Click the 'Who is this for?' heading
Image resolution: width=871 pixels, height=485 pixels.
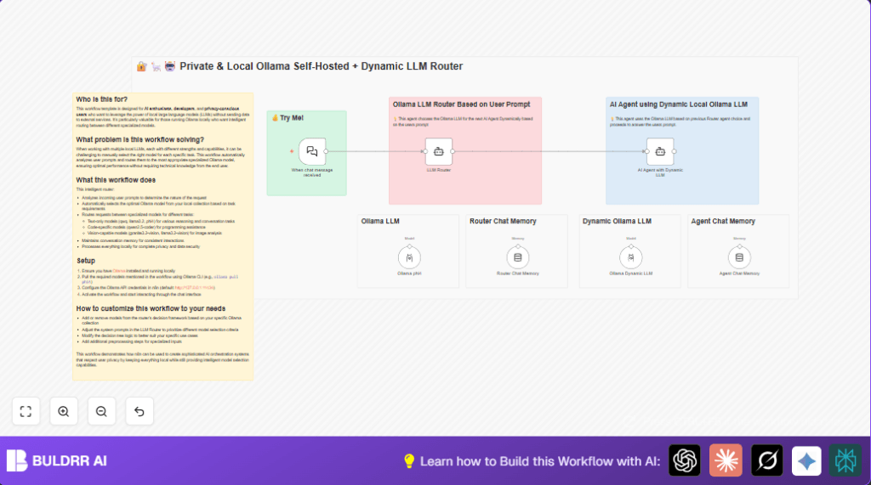pyautogui.click(x=102, y=99)
